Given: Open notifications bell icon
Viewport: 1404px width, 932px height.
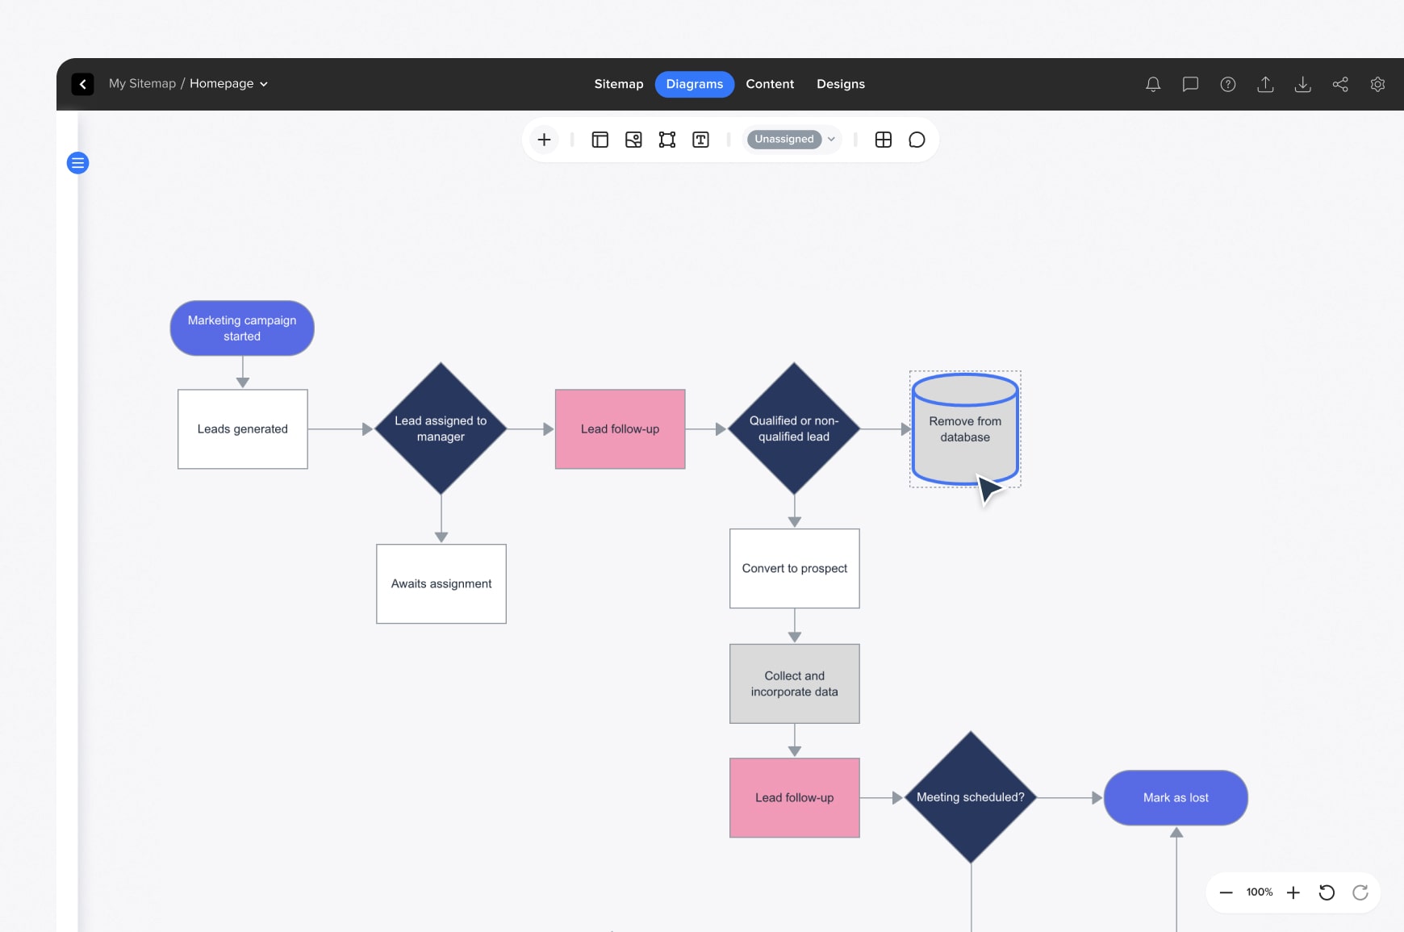Looking at the screenshot, I should coord(1153,84).
